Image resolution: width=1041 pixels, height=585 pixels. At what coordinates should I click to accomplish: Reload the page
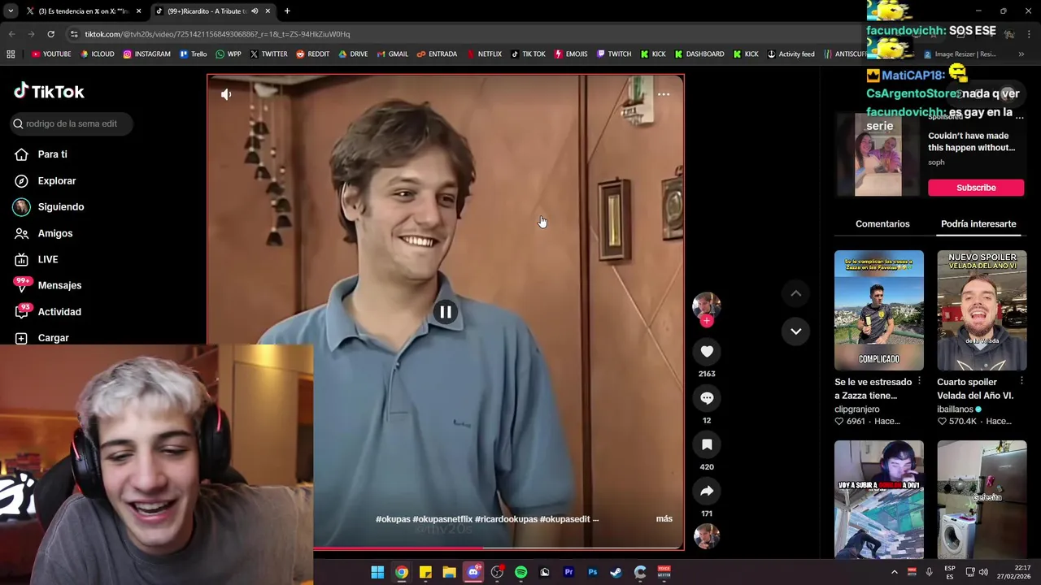coord(50,34)
